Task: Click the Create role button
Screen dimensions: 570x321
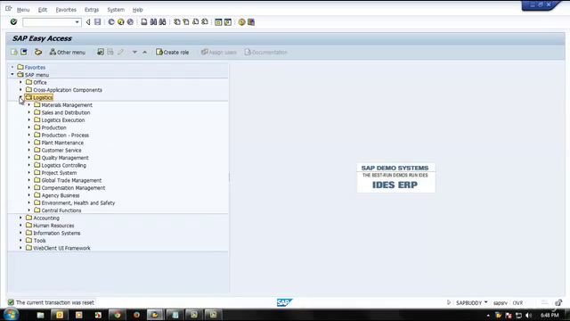Action: 173,52
